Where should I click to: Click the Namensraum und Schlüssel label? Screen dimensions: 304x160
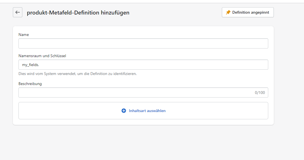click(x=42, y=56)
